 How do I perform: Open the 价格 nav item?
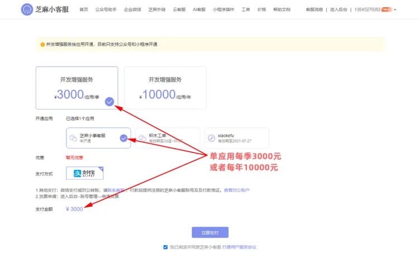click(x=261, y=9)
